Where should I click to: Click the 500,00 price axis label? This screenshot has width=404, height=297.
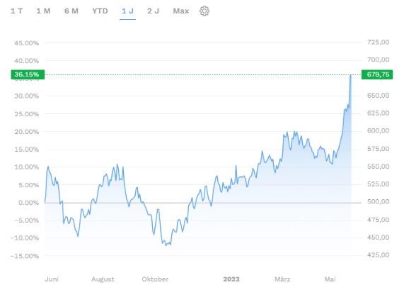pyautogui.click(x=378, y=202)
